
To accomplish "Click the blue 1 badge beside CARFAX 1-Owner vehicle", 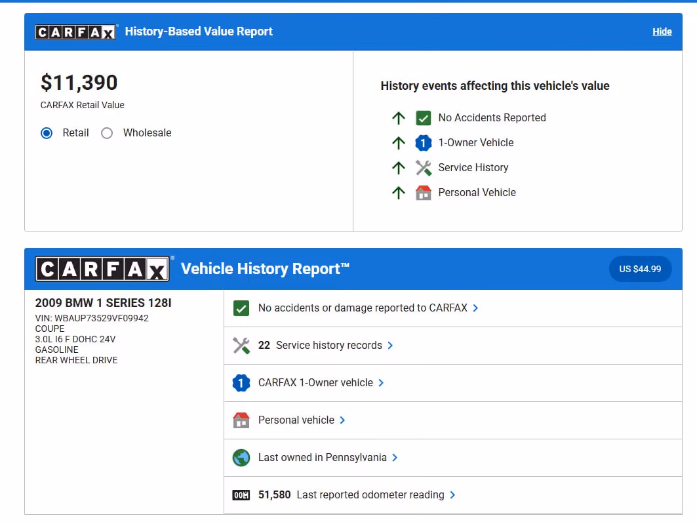I will pos(241,383).
